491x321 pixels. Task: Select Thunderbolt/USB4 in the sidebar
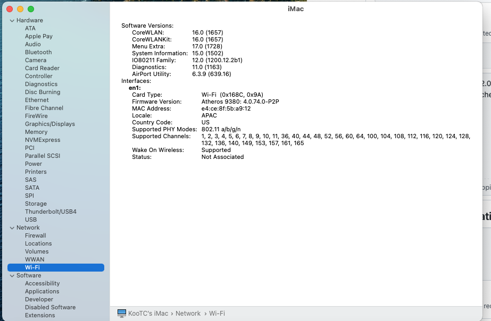[x=51, y=212]
